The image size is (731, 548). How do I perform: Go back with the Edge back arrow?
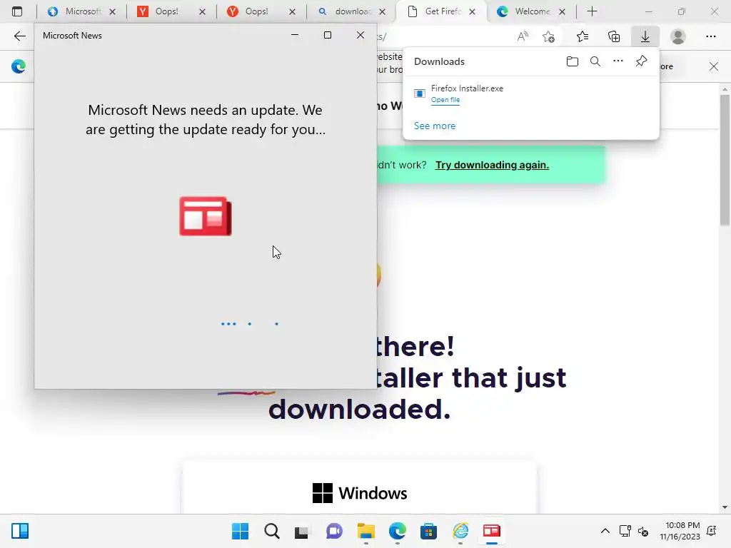point(19,36)
